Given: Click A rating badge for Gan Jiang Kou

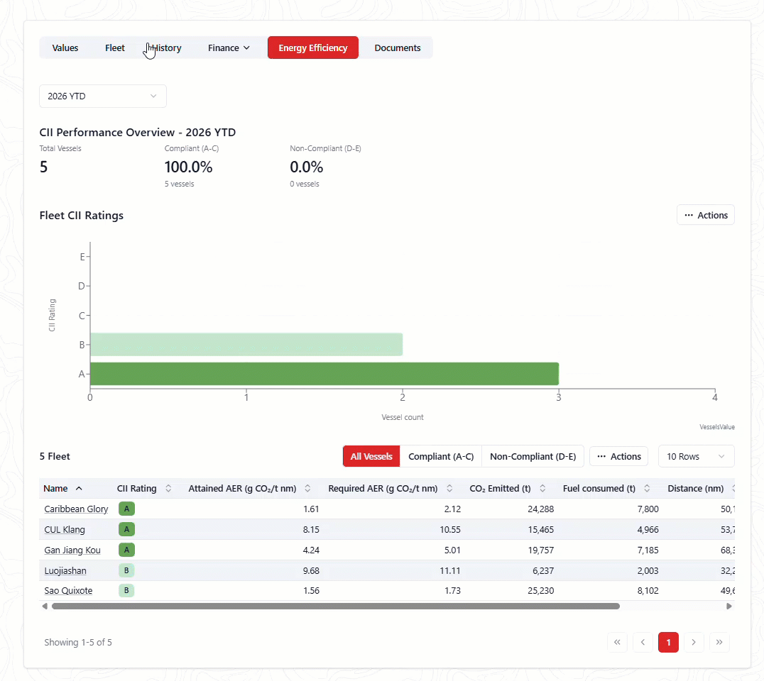Looking at the screenshot, I should [126, 550].
